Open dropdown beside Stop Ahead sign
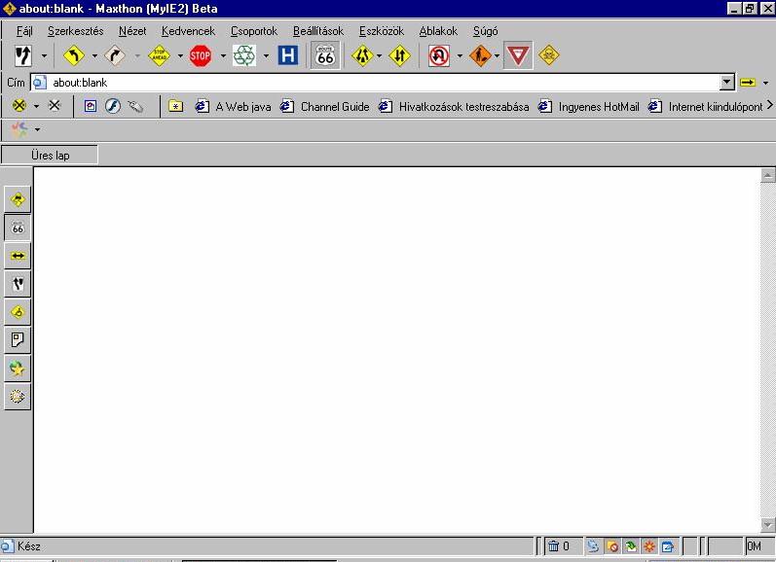The width and height of the screenshot is (776, 562). [x=180, y=55]
